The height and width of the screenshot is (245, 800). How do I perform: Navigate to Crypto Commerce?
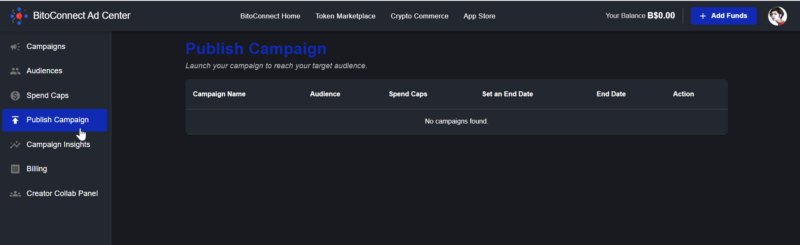(x=419, y=16)
